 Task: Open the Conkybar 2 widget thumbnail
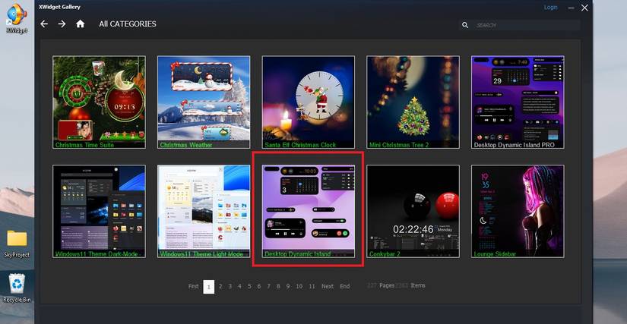[x=413, y=211]
